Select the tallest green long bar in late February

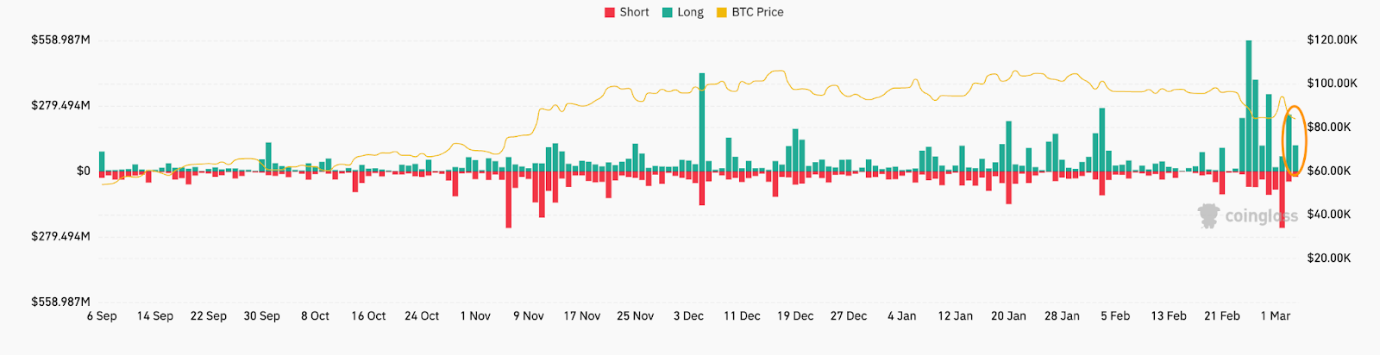click(1248, 103)
